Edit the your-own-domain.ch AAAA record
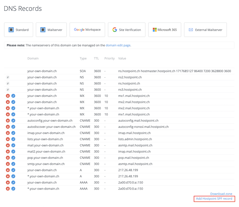The height and width of the screenshot is (207, 239). tap(13, 182)
